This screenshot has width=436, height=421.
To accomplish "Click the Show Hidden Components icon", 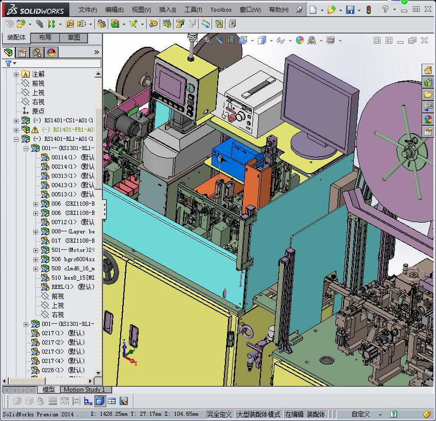I will pyautogui.click(x=102, y=24).
